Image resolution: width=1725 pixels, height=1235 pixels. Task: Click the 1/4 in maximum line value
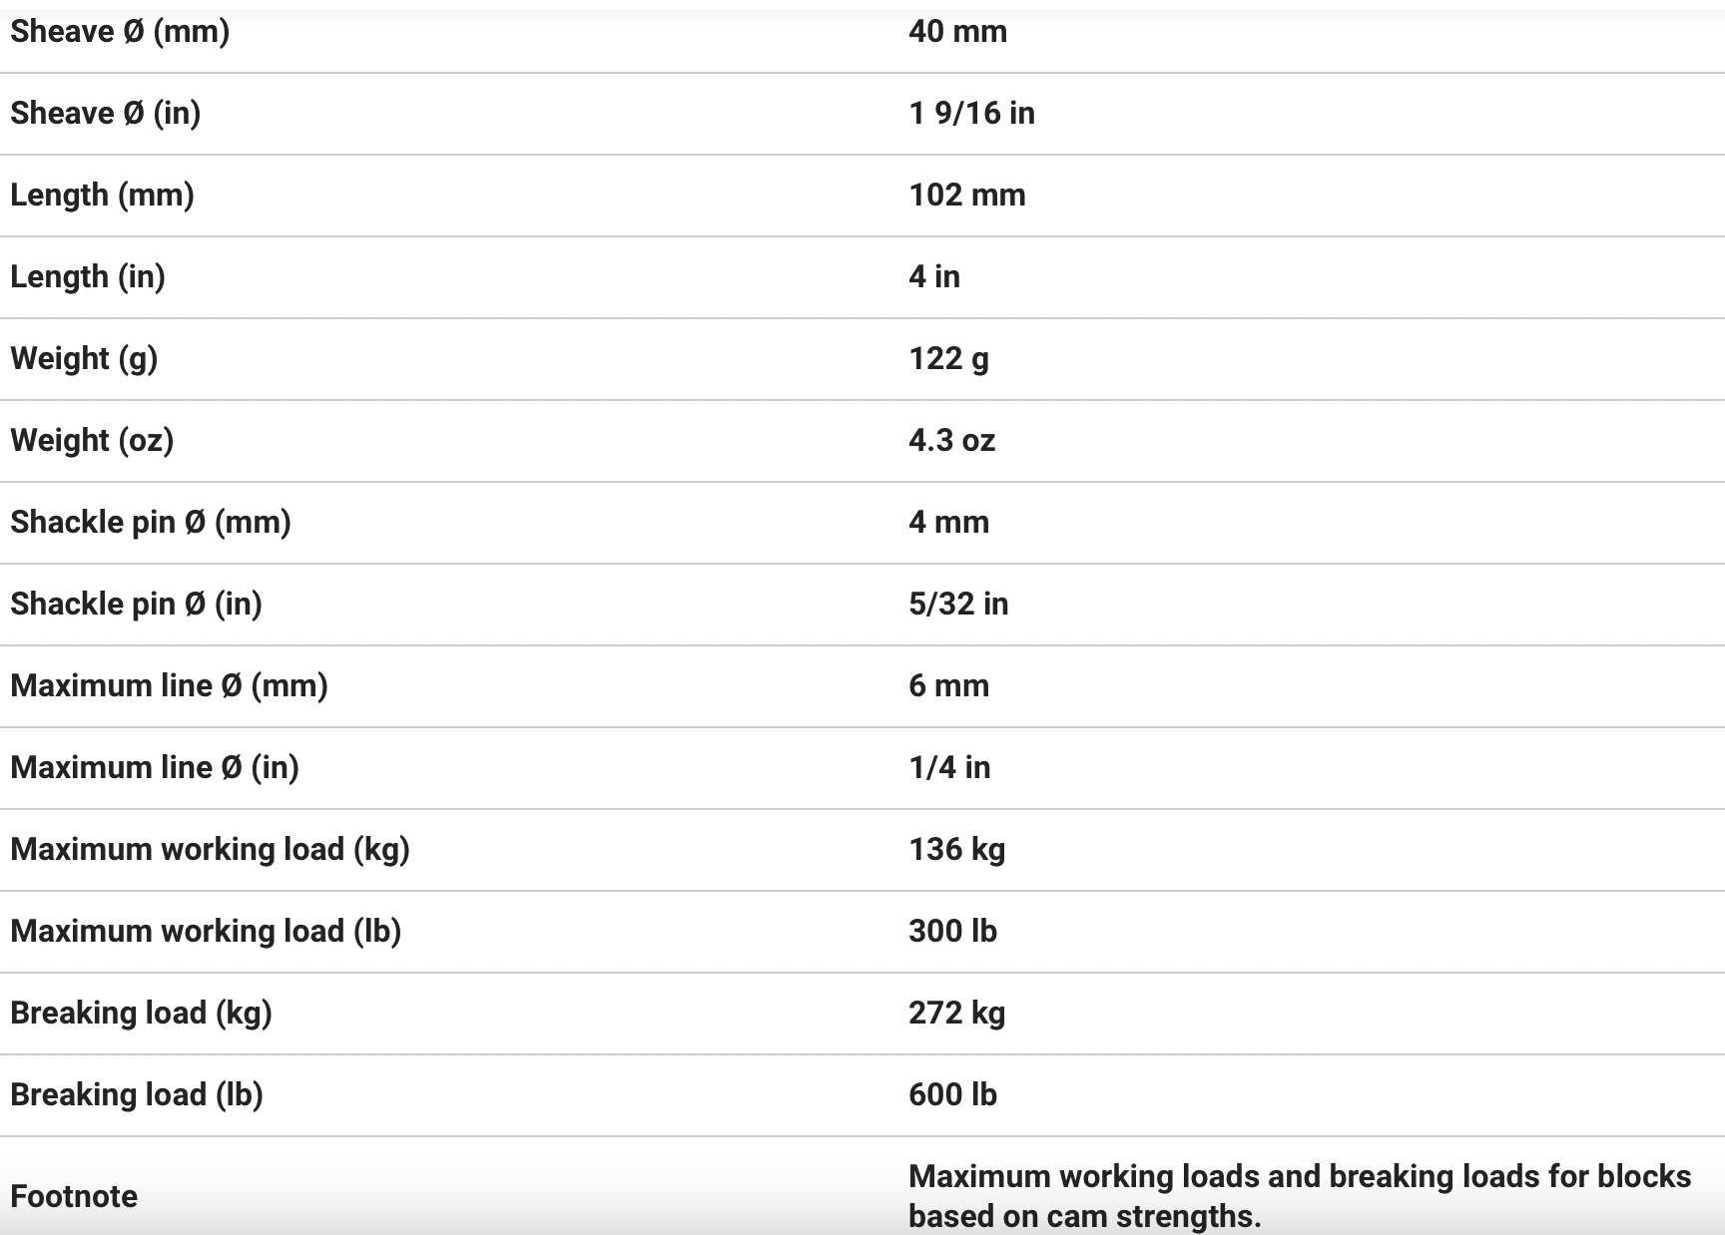(949, 768)
